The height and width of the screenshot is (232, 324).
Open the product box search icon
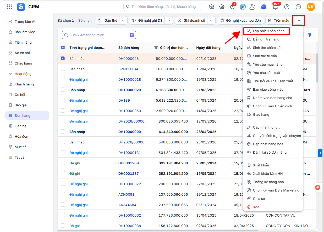[x=211, y=7]
